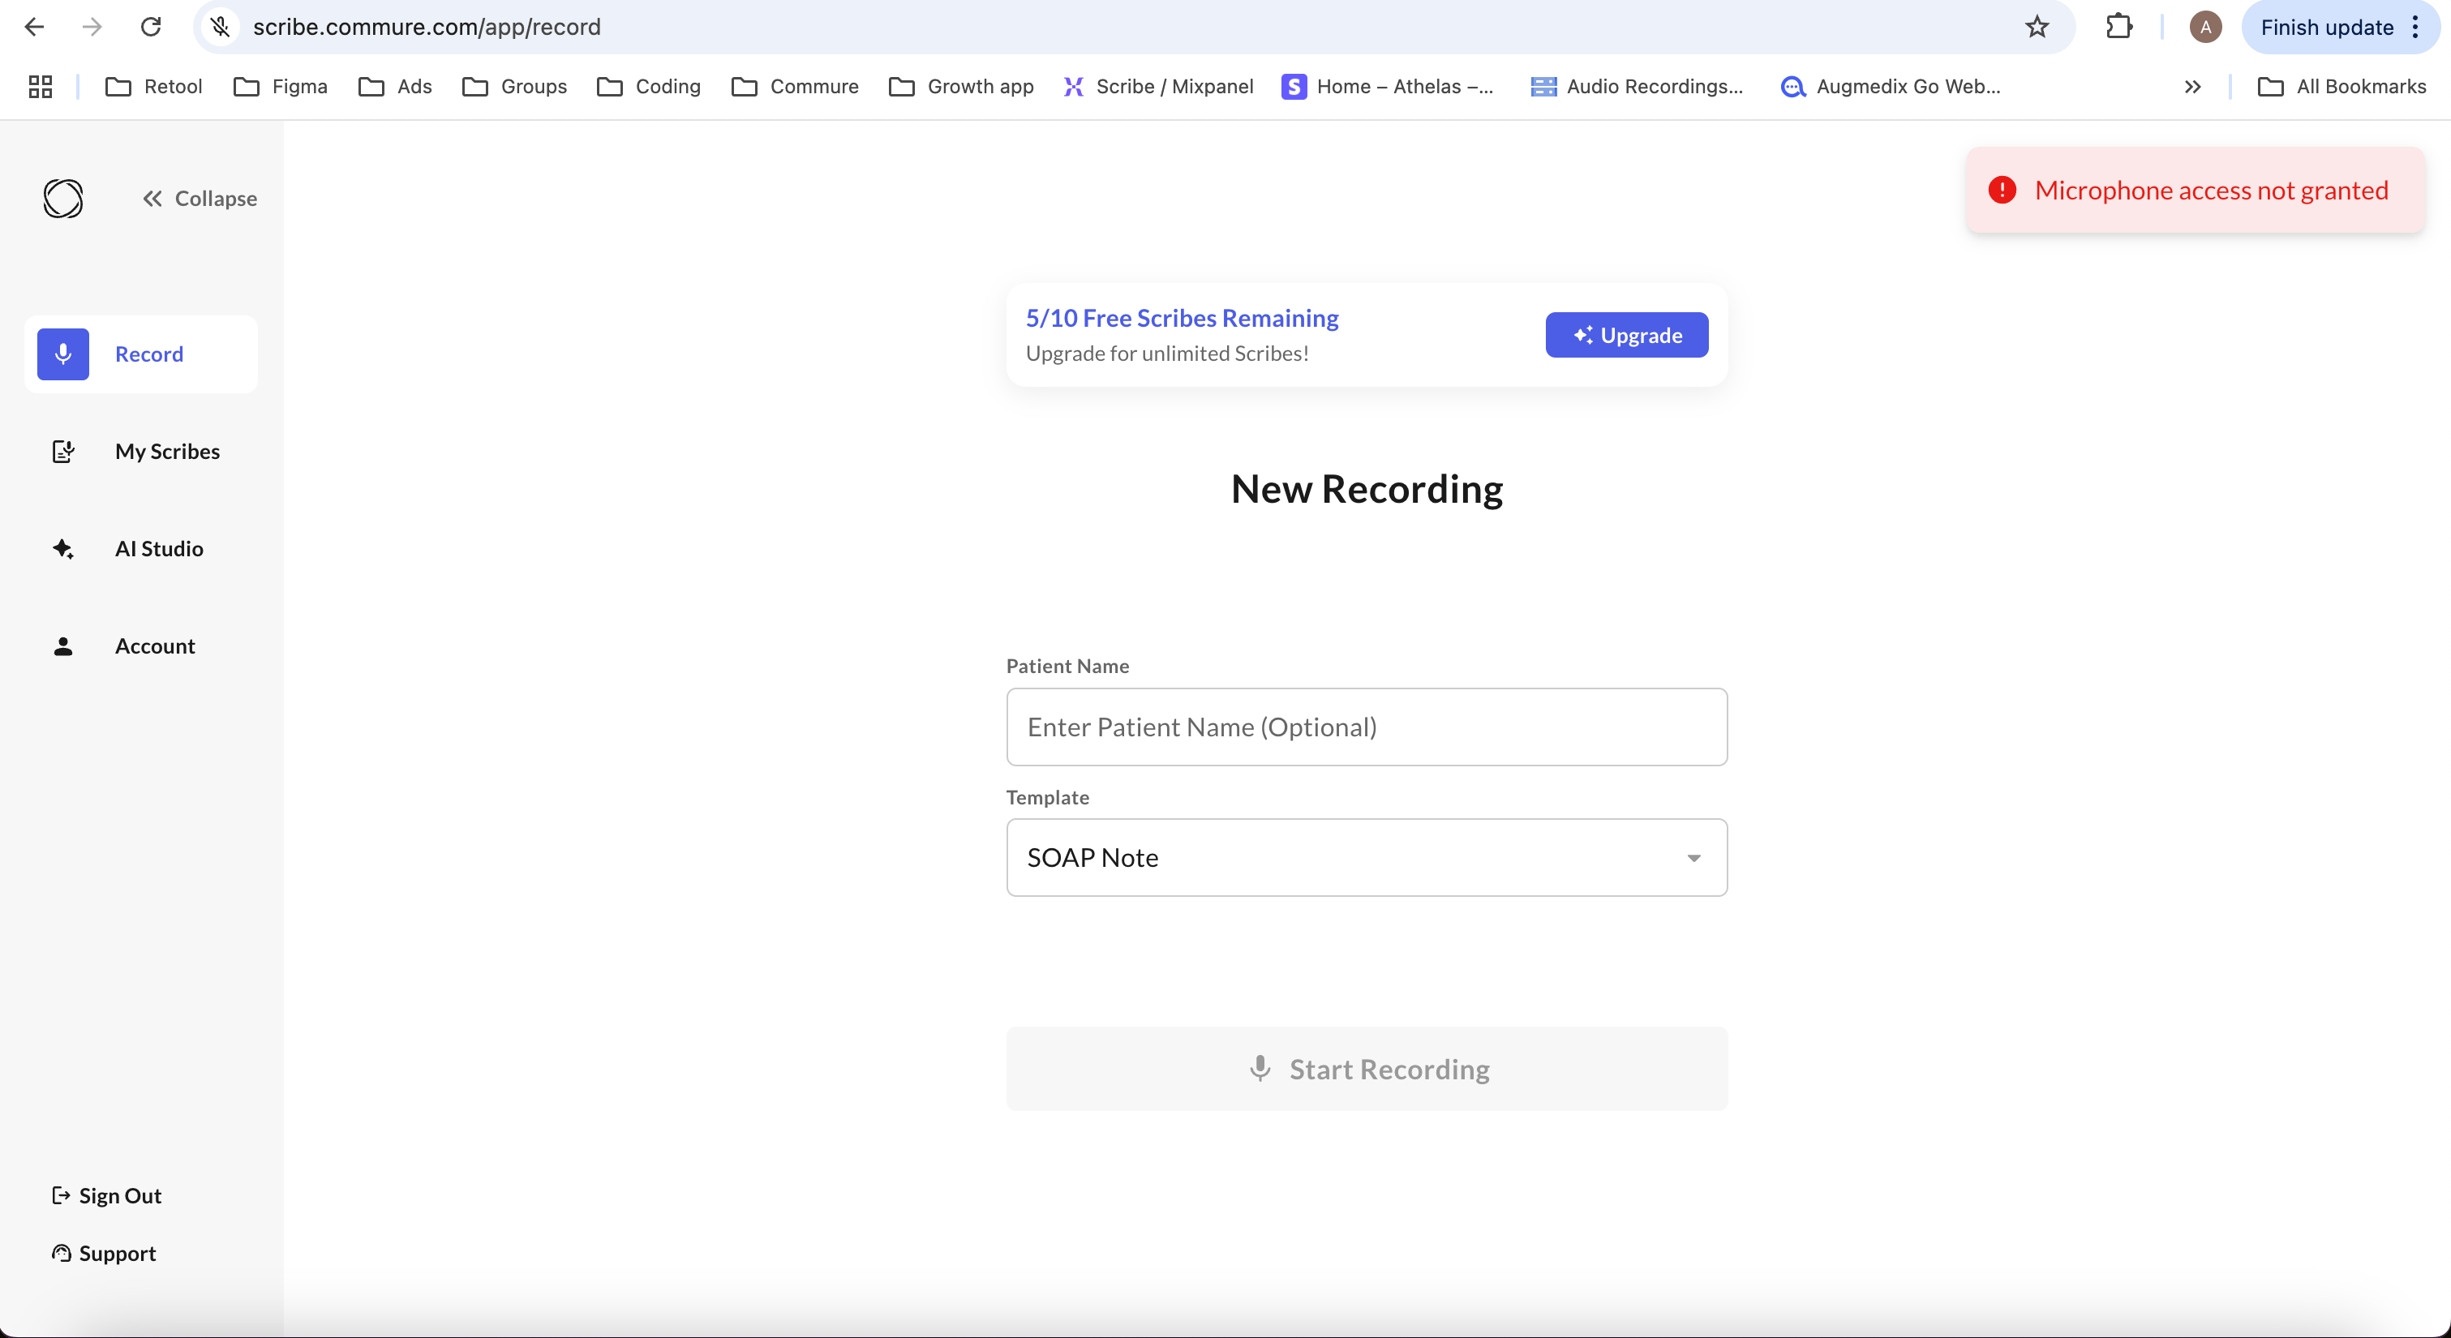Click the Upgrade button
This screenshot has width=2451, height=1338.
(x=1626, y=335)
